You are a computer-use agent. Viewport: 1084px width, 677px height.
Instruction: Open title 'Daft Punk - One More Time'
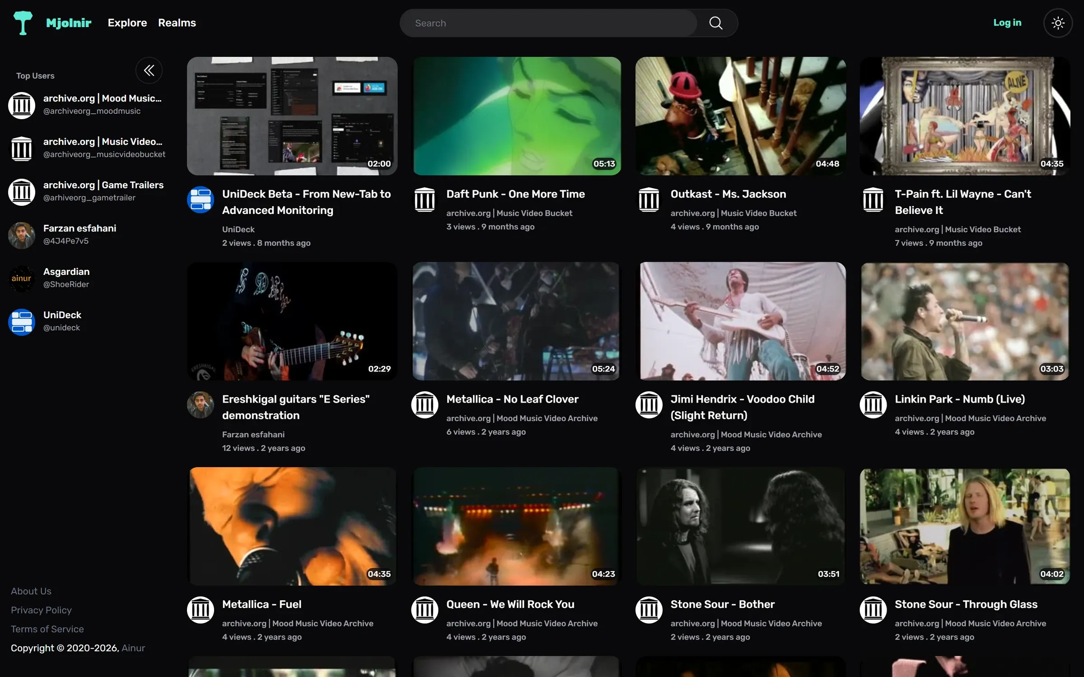pyautogui.click(x=515, y=194)
